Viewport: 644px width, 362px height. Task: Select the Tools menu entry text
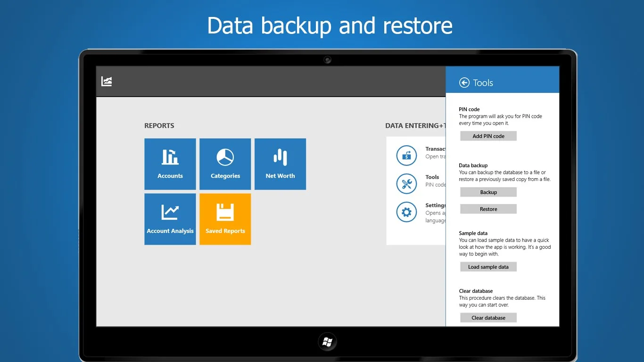click(432, 177)
